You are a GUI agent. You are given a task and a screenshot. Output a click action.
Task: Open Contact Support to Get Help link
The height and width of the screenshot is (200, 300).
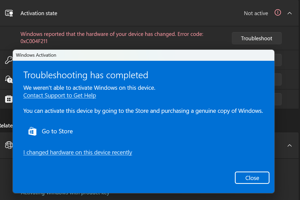pyautogui.click(x=60, y=95)
